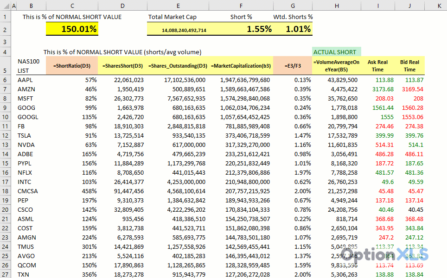Select column C header
Viewport: 447px width, 278px height.
72,6
